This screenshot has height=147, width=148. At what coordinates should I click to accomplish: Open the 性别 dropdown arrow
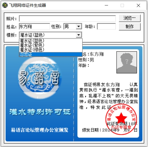tap(79, 26)
